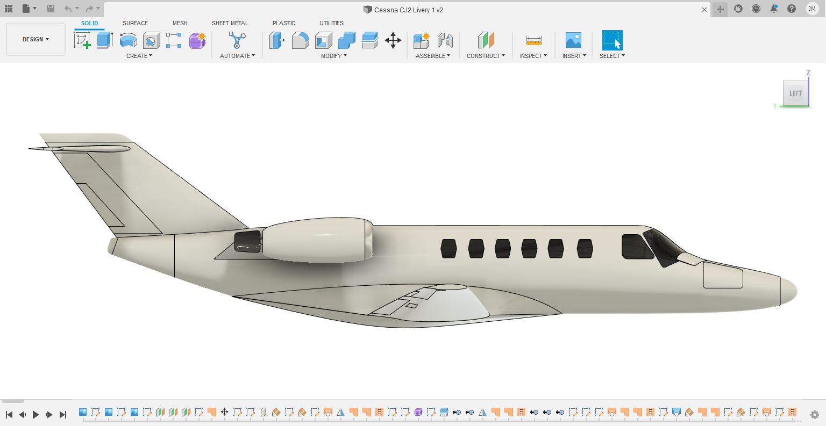Create a New Component
Screen dimensions: 826x426
point(422,40)
